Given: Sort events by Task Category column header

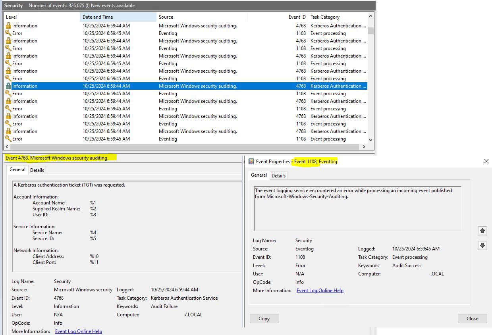Looking at the screenshot, I should (338, 17).
